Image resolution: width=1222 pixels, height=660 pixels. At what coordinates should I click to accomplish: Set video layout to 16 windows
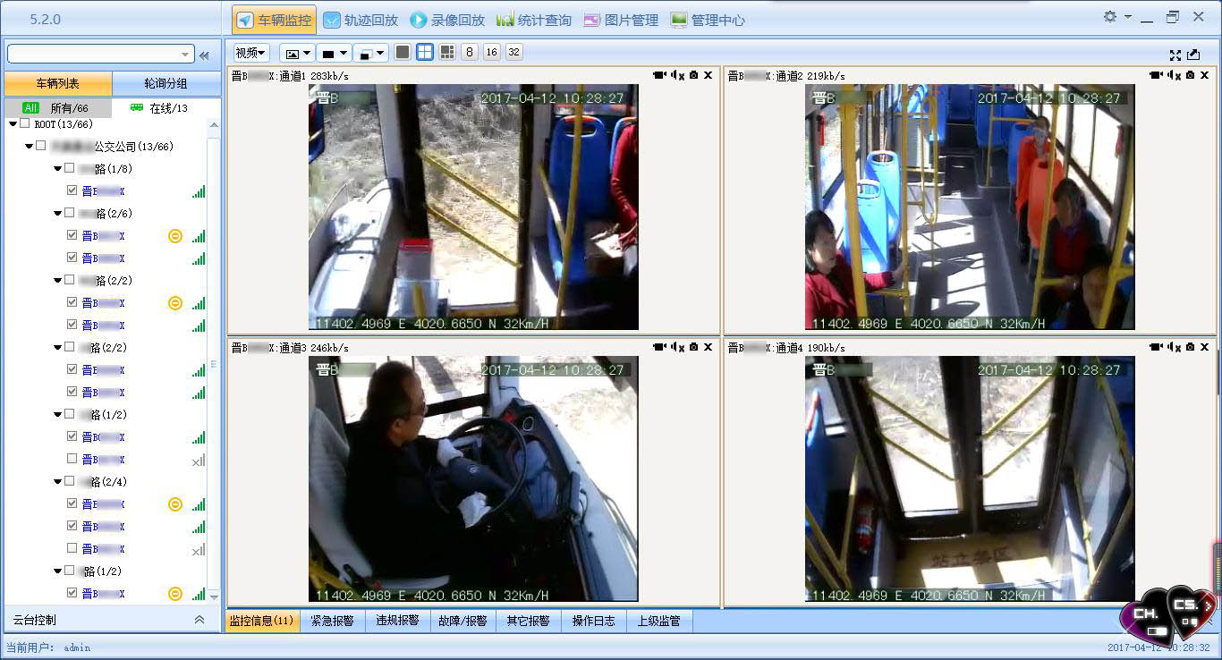click(491, 53)
